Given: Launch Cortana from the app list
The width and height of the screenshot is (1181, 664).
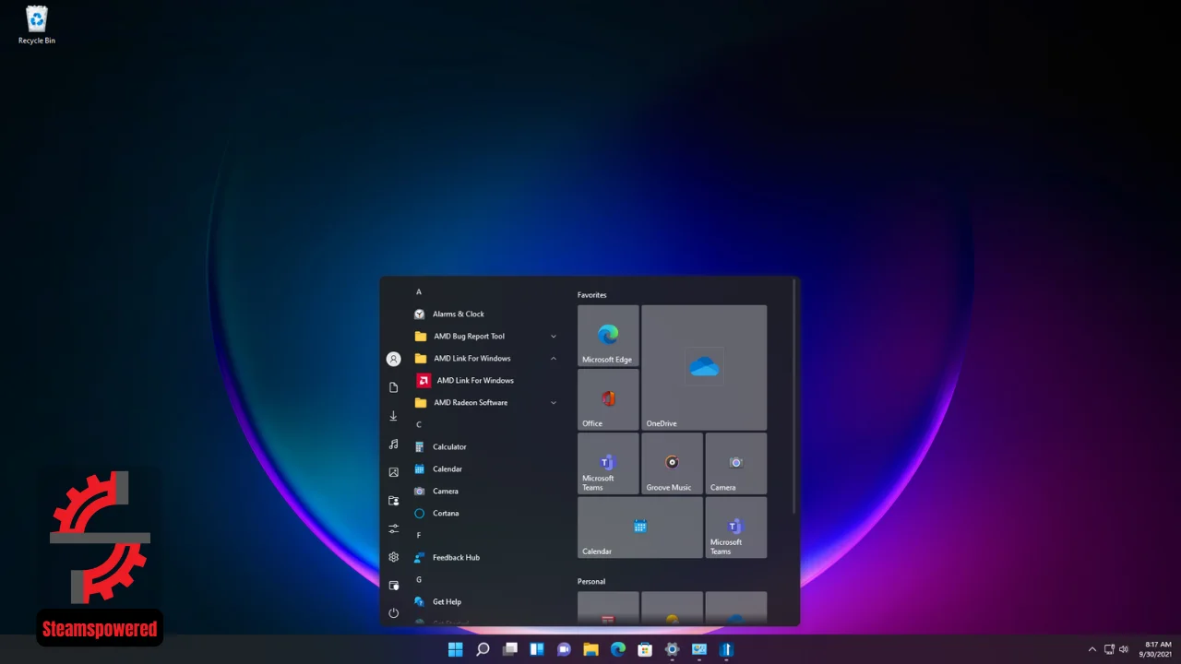Looking at the screenshot, I should pos(485,514).
